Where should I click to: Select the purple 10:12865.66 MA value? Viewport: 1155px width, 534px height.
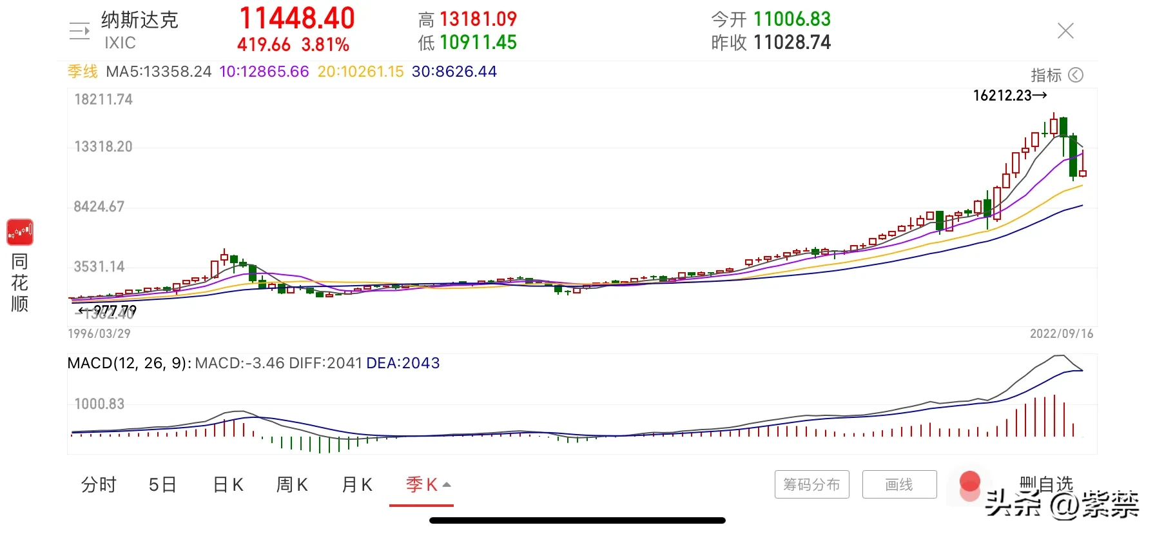264,72
